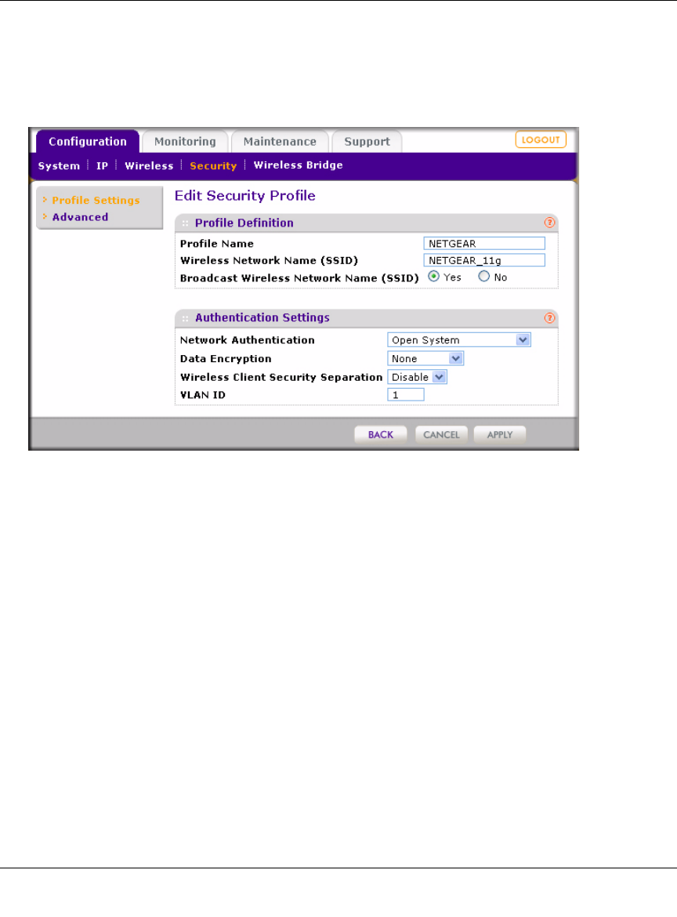Image resolution: width=677 pixels, height=917 pixels.
Task: Click the VLAN ID input field
Action: 406,395
